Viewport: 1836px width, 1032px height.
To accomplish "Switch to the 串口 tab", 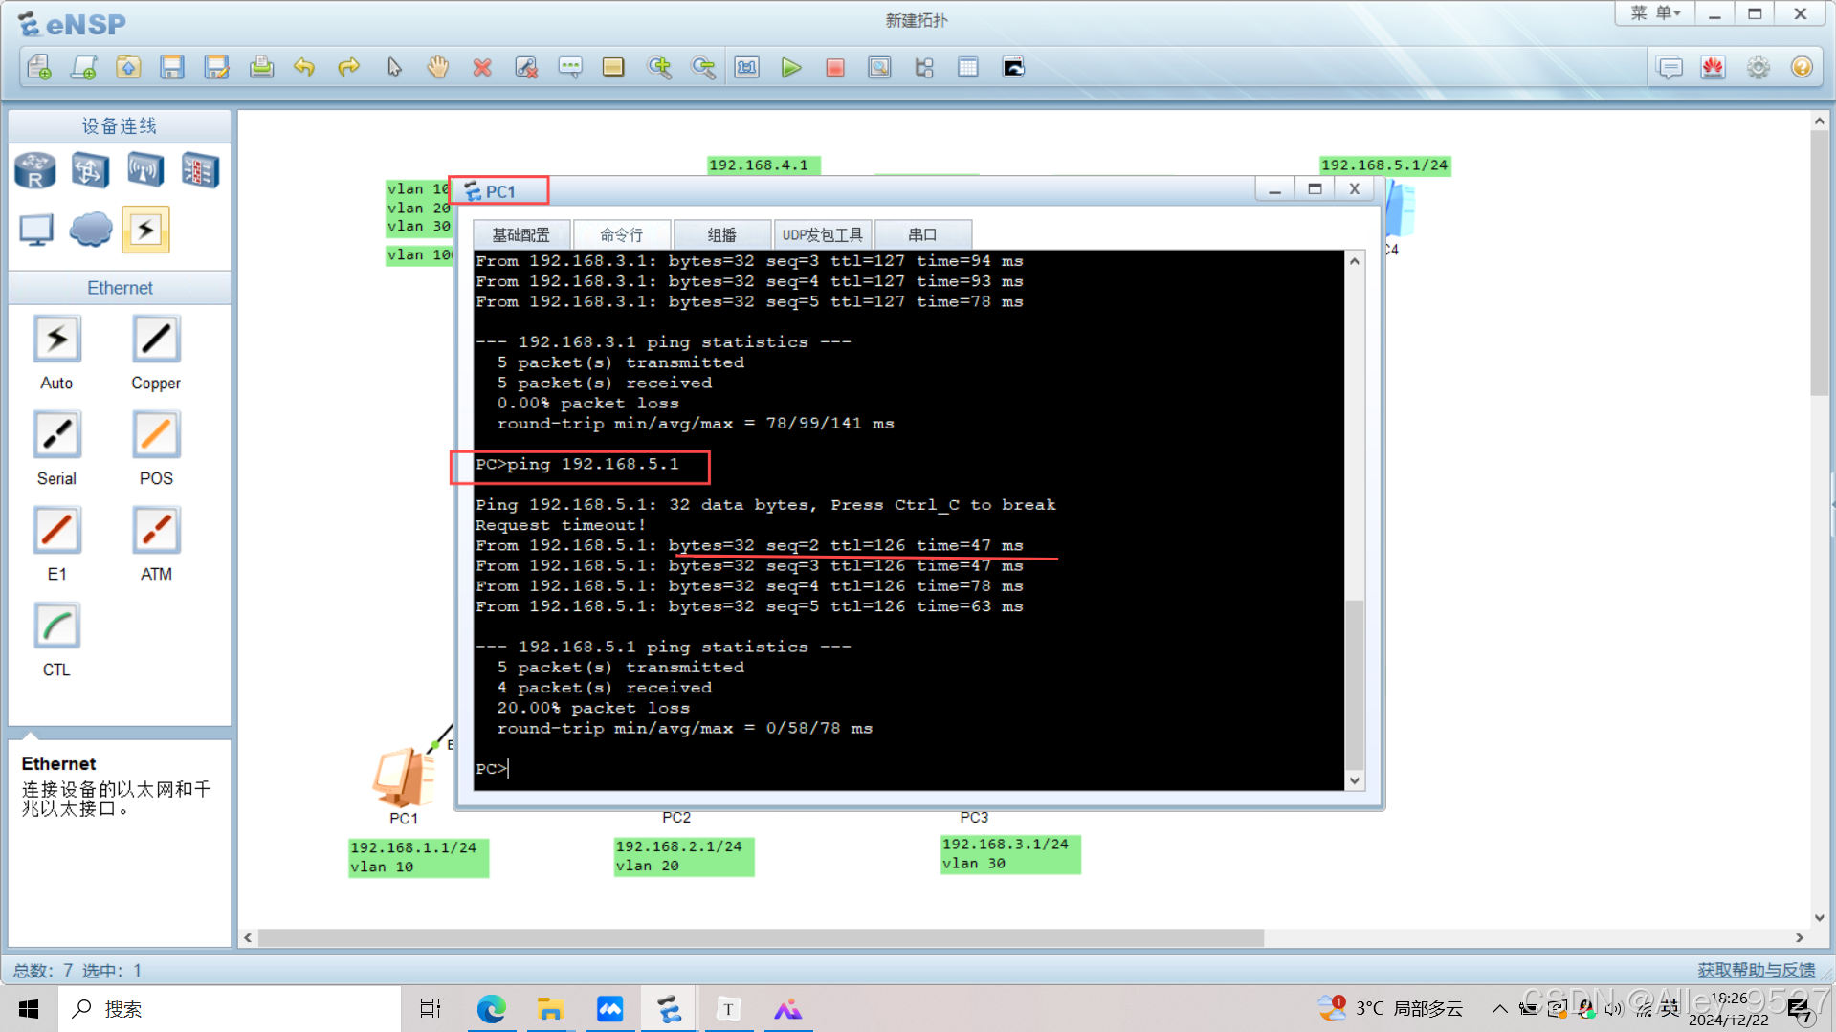I will click(x=923, y=234).
